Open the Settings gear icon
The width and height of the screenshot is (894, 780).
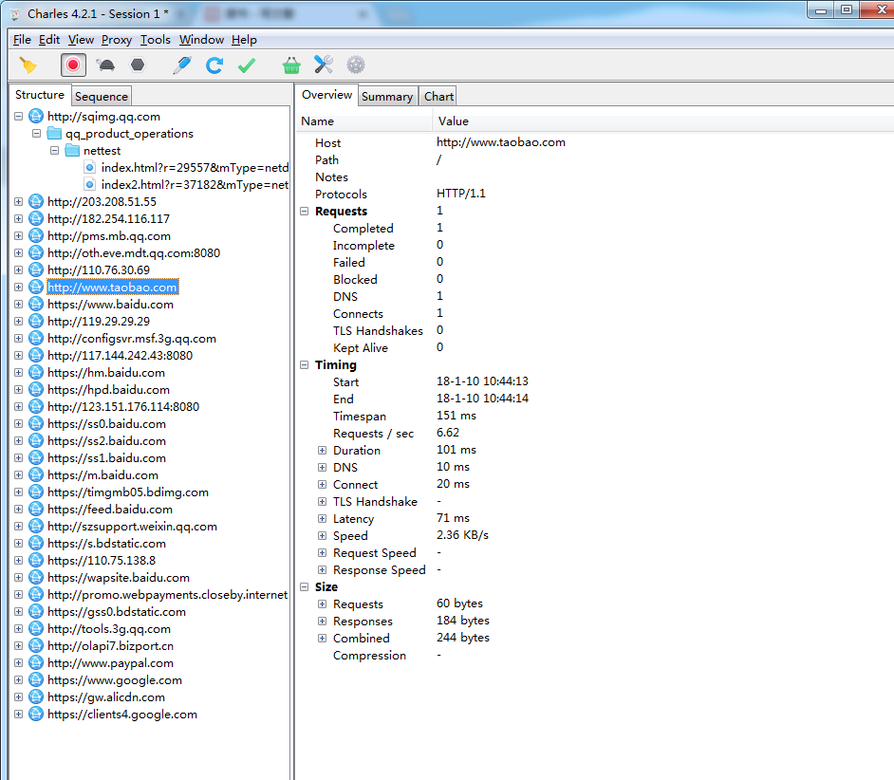pos(356,65)
